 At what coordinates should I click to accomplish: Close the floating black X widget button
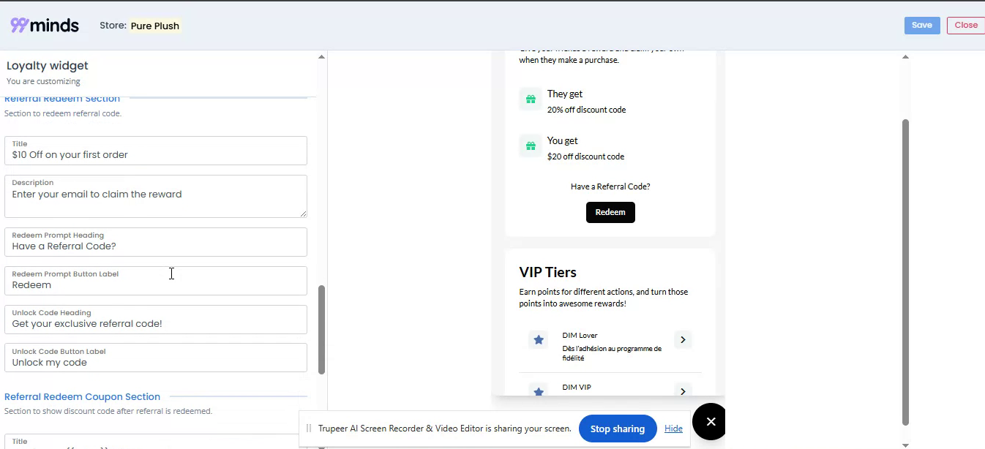pyautogui.click(x=710, y=421)
